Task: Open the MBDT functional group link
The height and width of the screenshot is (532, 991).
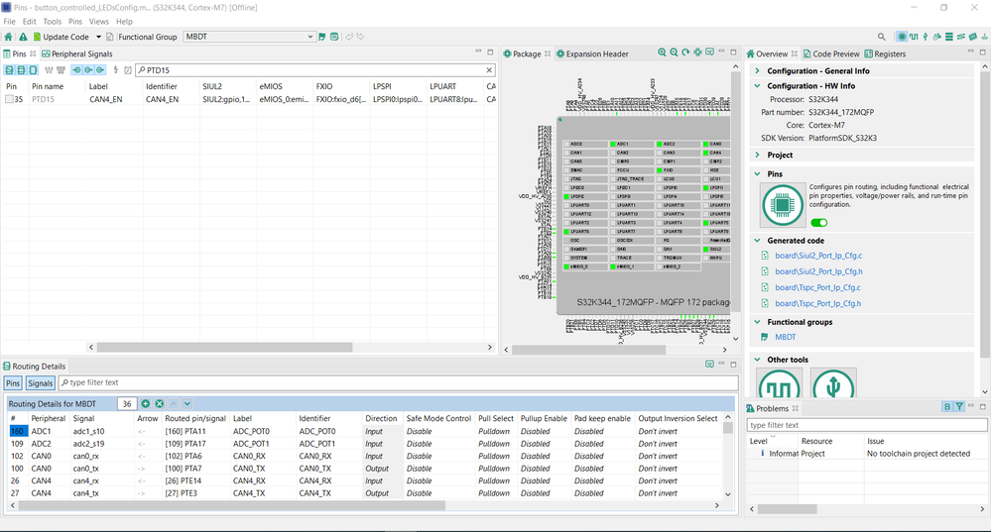Action: (786, 337)
